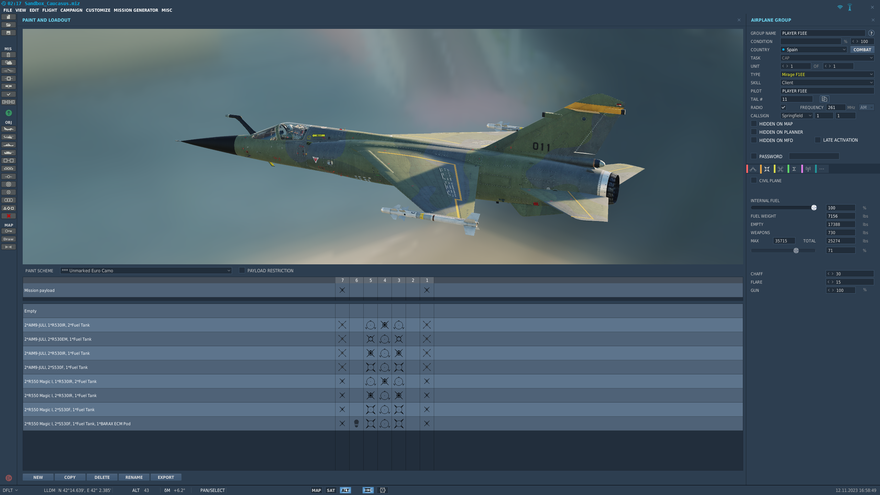Screen dimensions: 880x495
Task: Select the ship group placement tool
Action: point(8,144)
